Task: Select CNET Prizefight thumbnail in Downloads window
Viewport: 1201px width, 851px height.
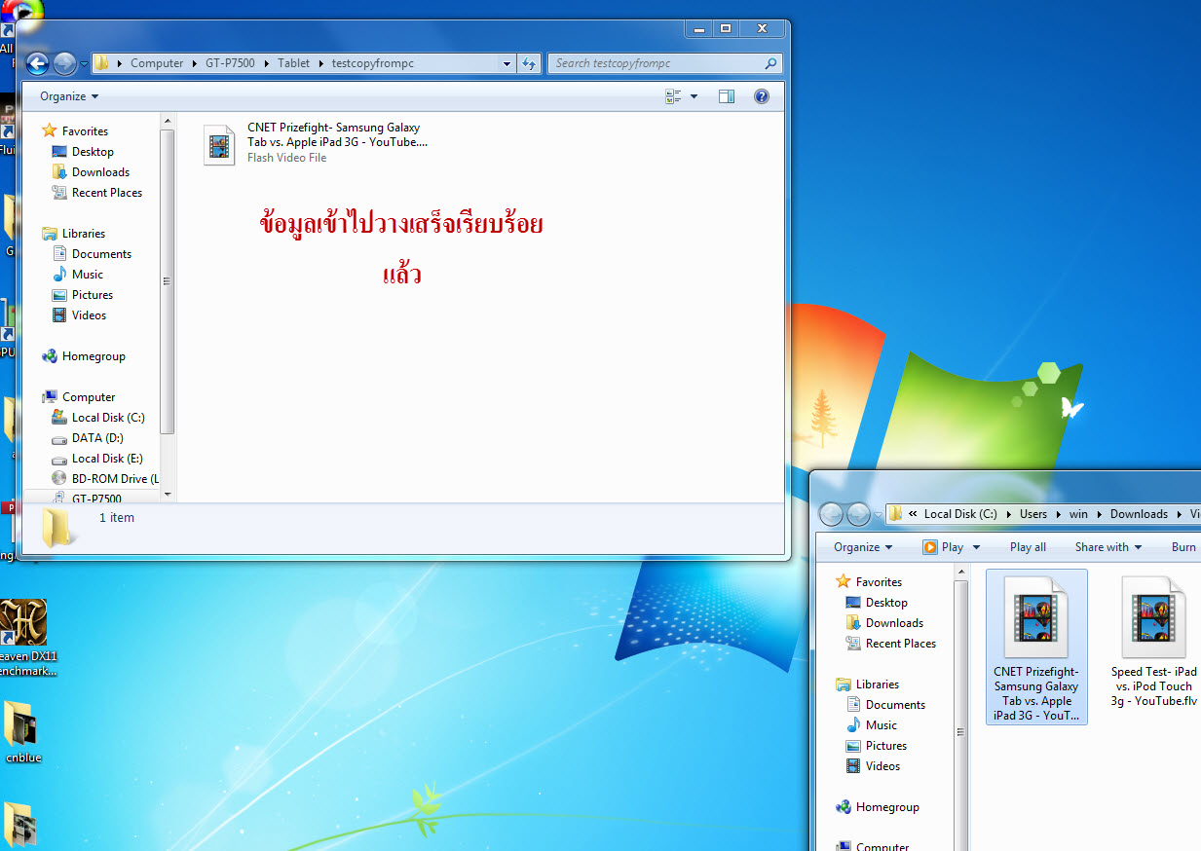Action: point(1036,647)
